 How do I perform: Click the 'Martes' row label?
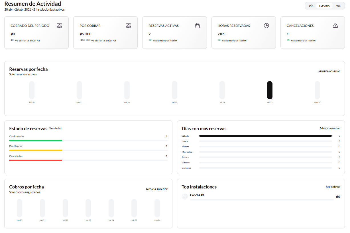[x=185, y=146]
